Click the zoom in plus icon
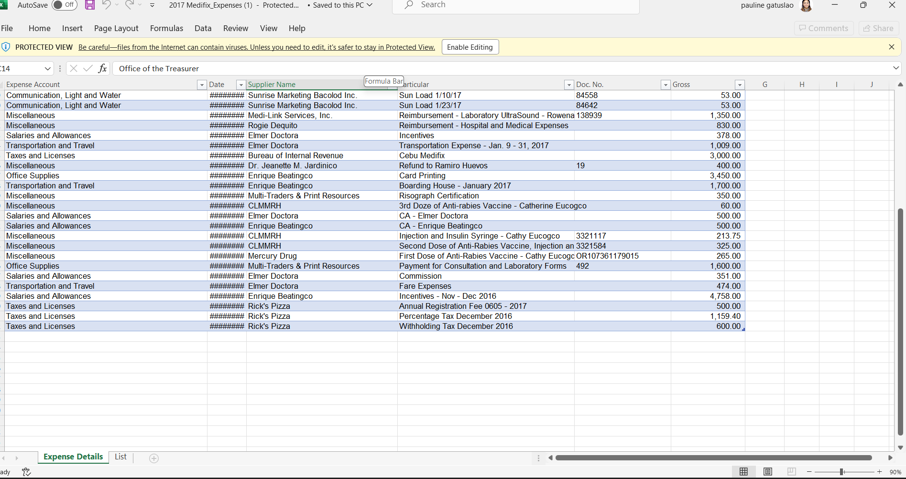This screenshot has height=479, width=906. 879,472
